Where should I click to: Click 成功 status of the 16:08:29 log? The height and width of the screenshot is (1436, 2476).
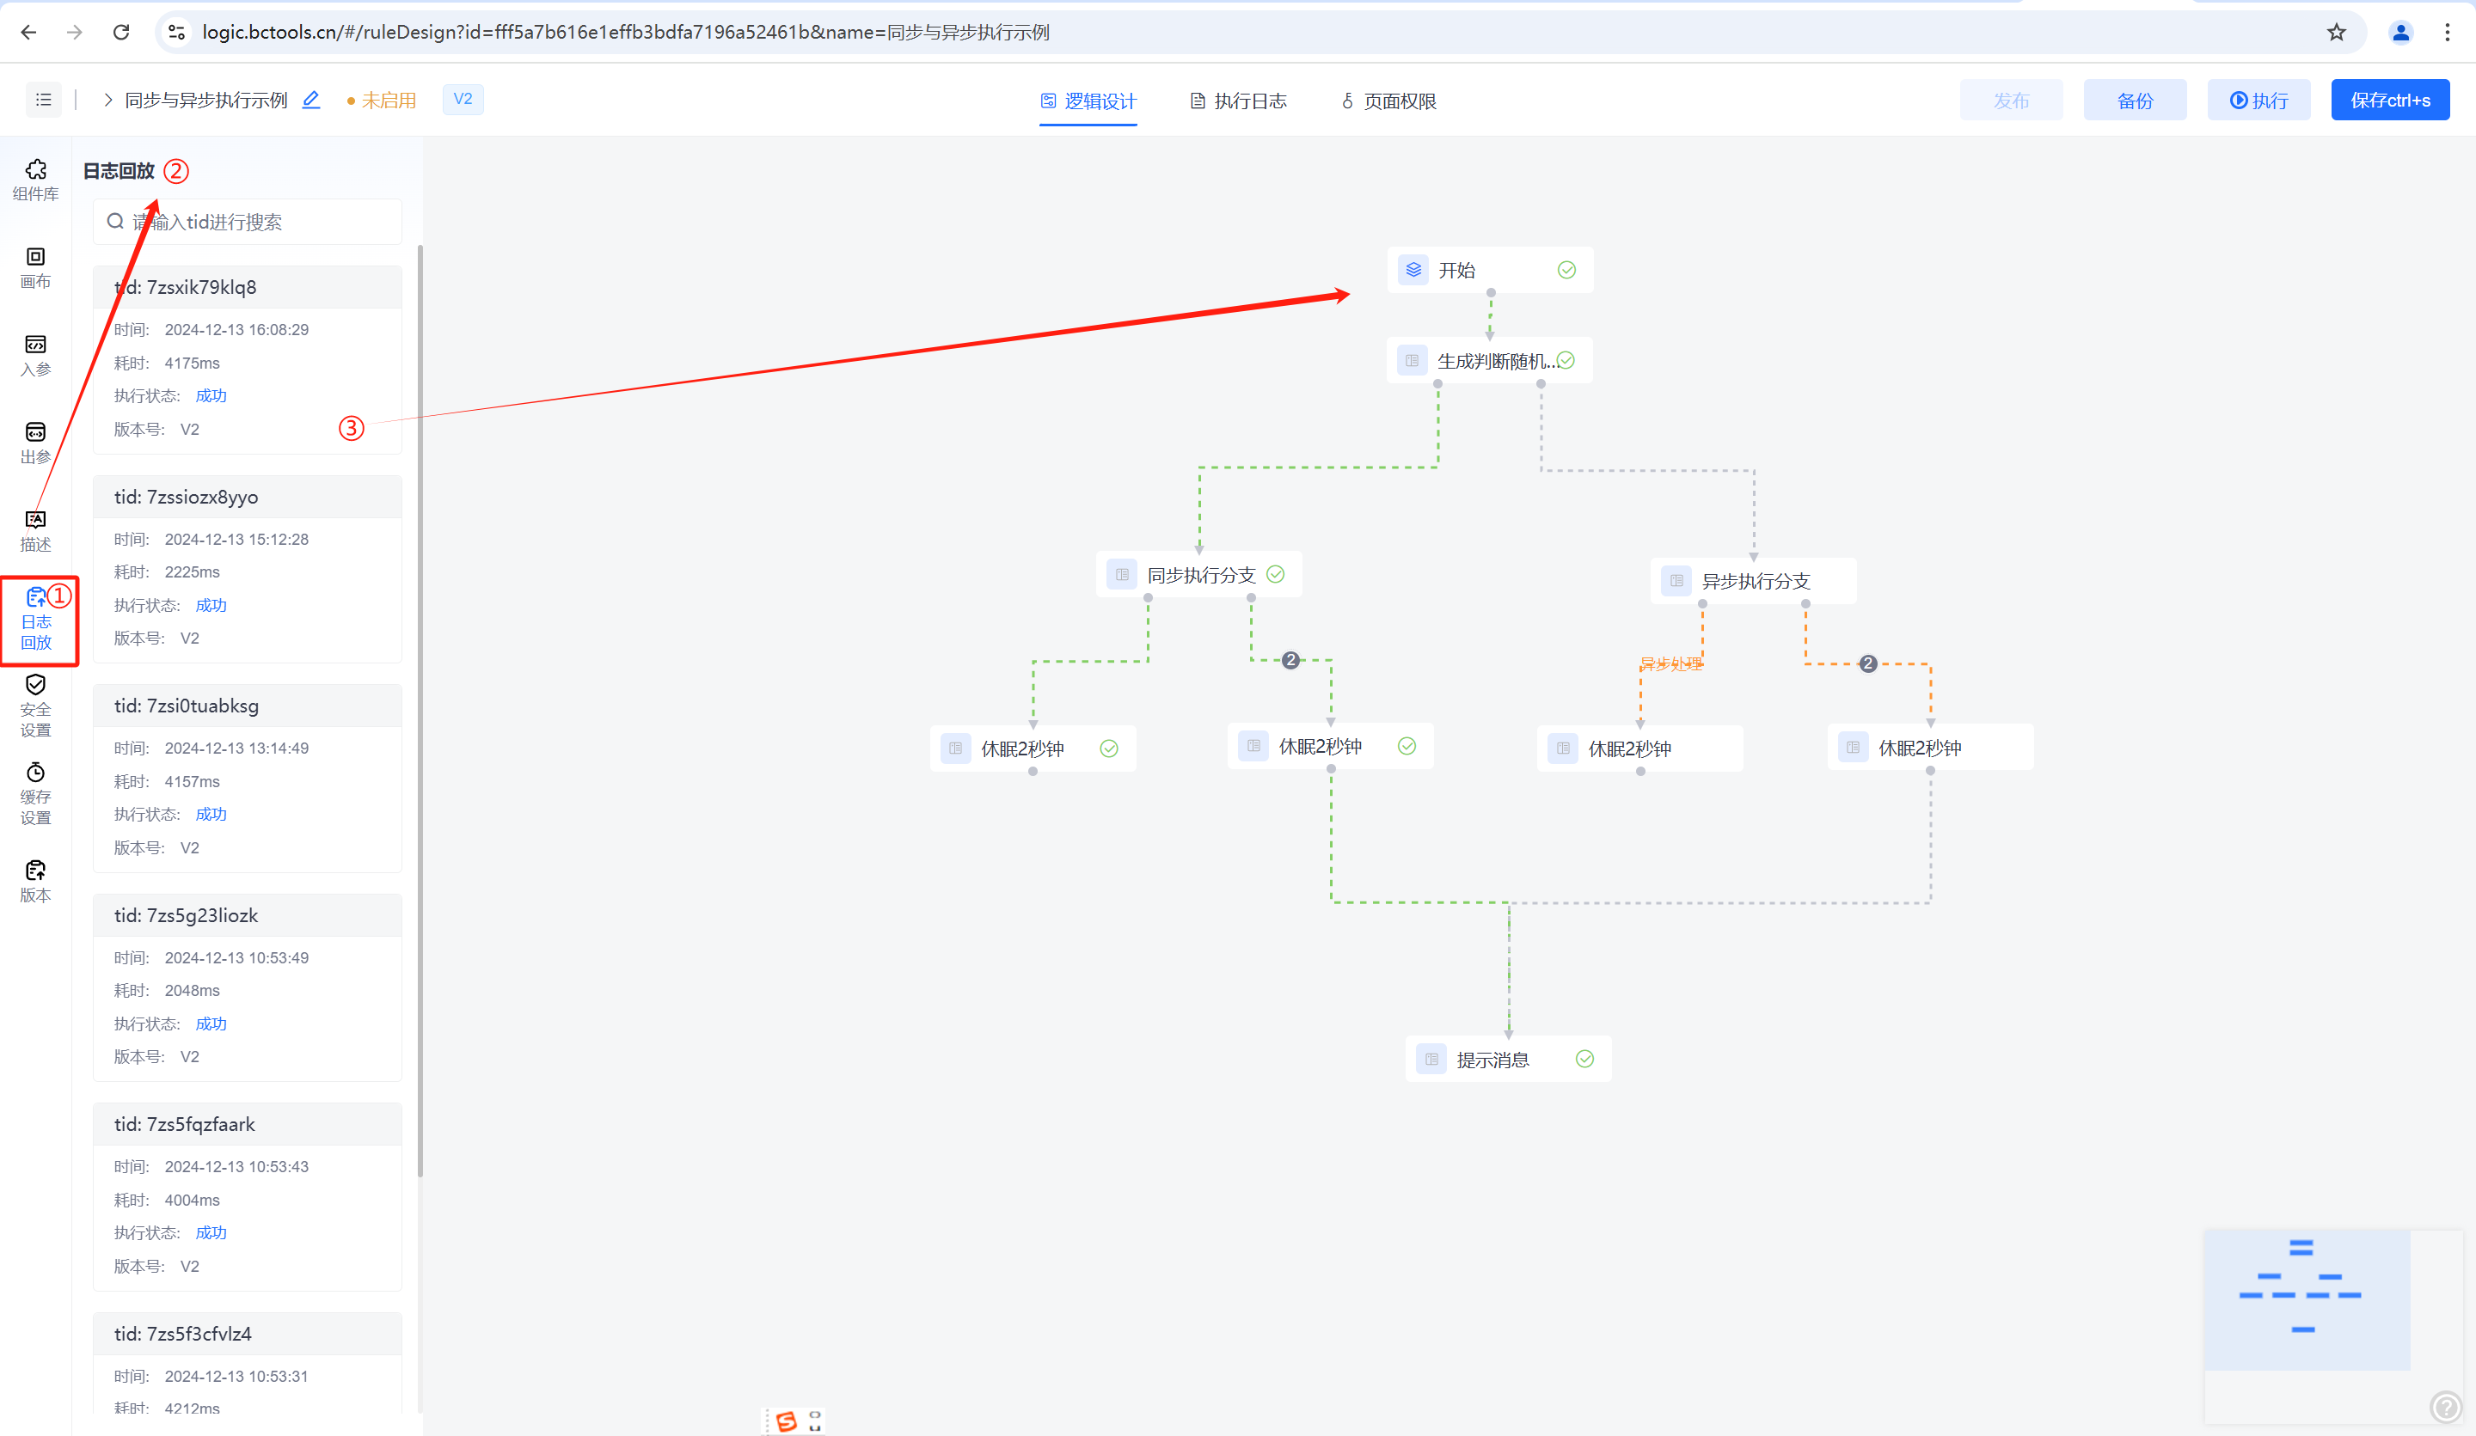(x=211, y=396)
